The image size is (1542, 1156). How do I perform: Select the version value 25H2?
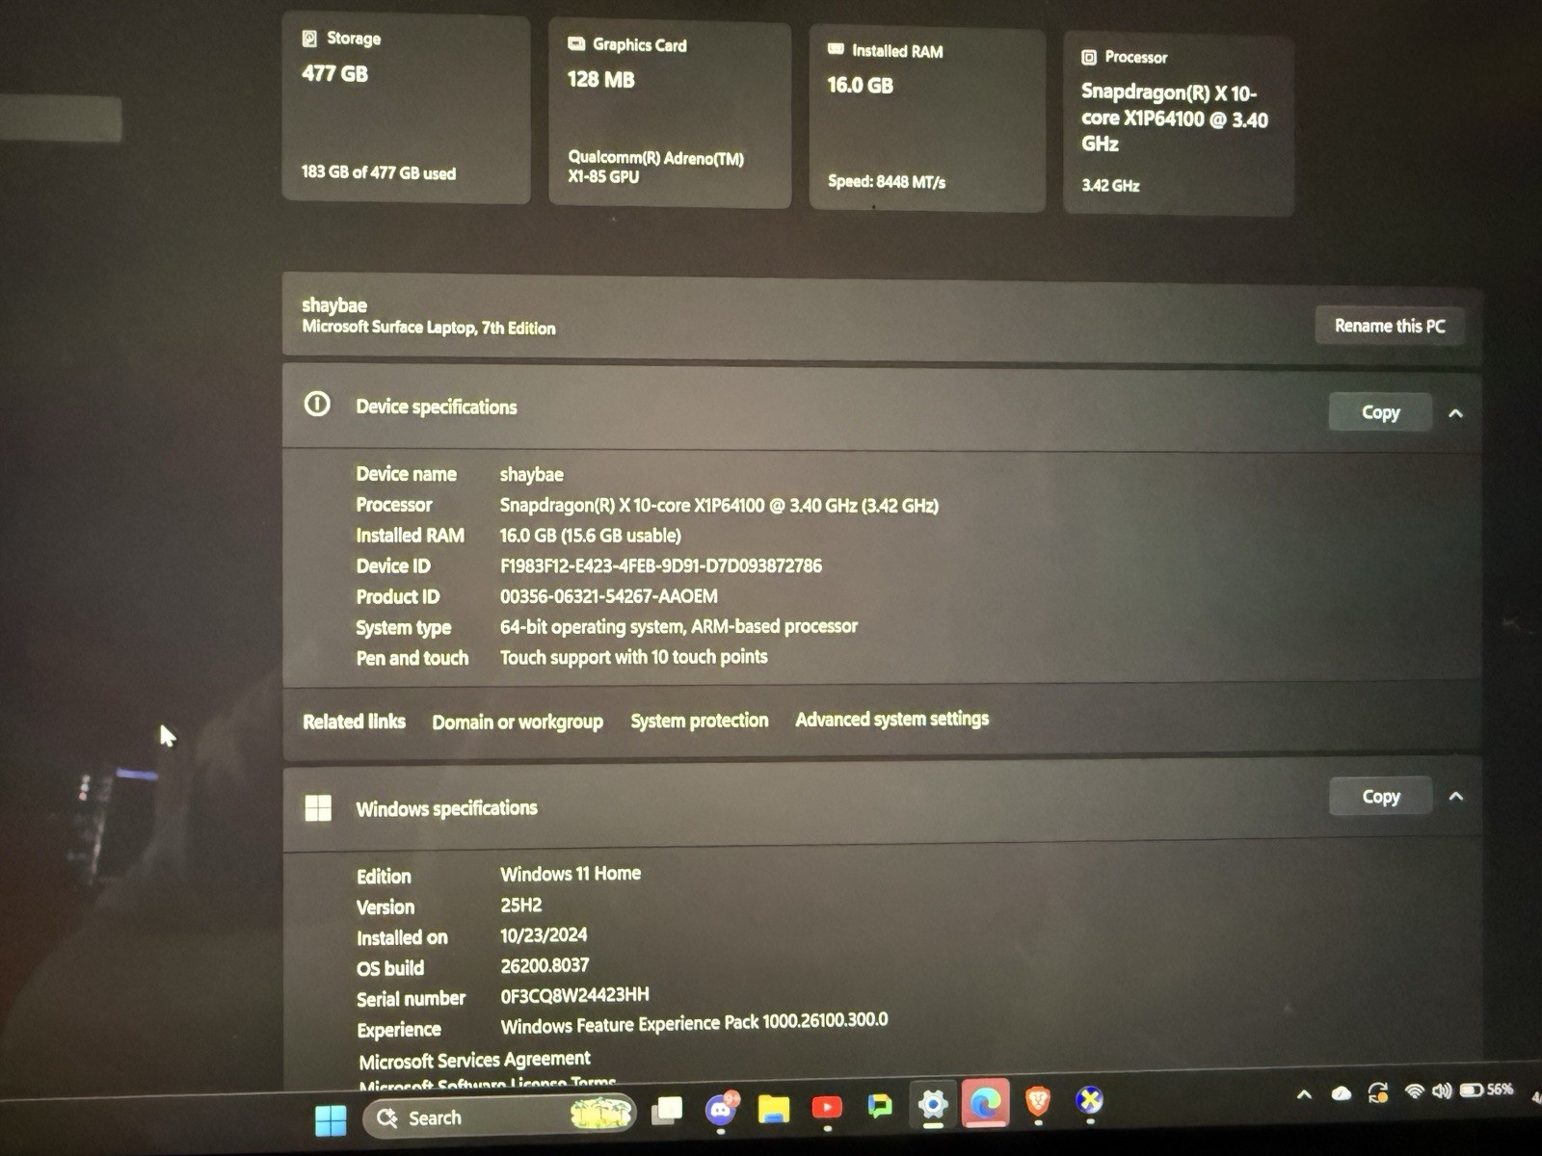coord(520,905)
